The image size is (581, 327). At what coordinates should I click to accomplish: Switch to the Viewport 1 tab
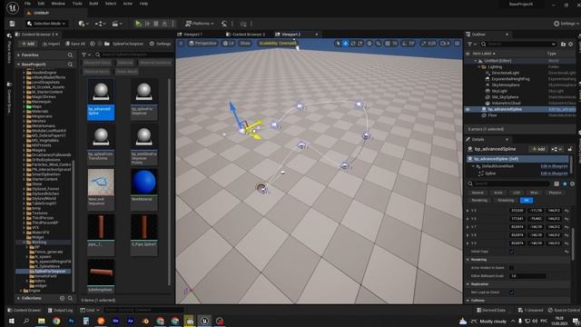coord(192,35)
